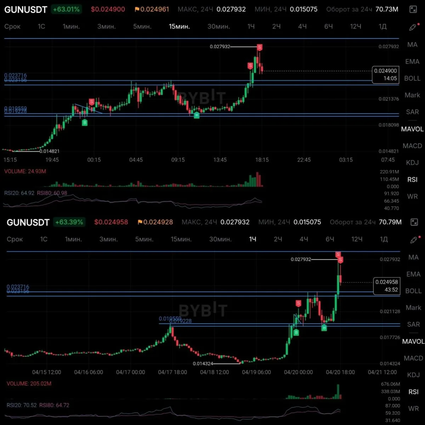
Task: Select 15мин. timeframe on lower chart
Action: tap(181, 239)
